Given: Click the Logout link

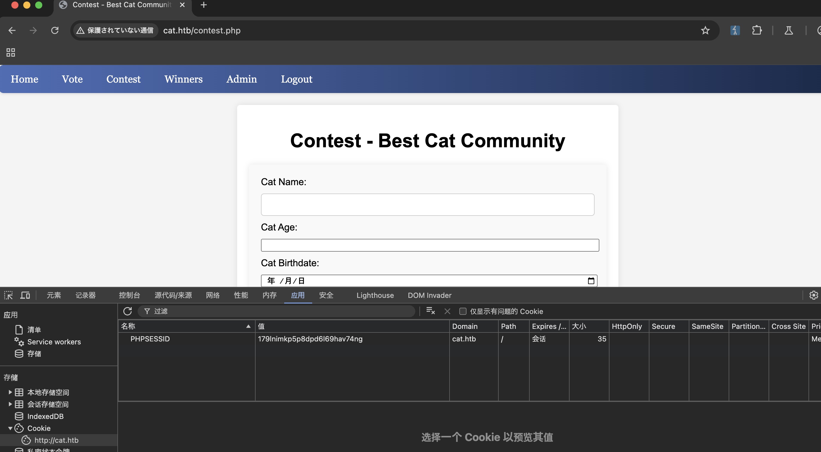Looking at the screenshot, I should 296,79.
